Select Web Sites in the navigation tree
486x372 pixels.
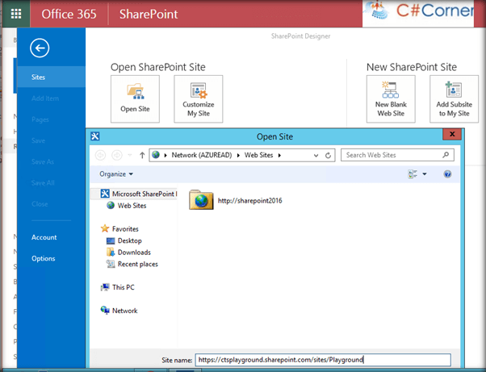click(x=127, y=205)
